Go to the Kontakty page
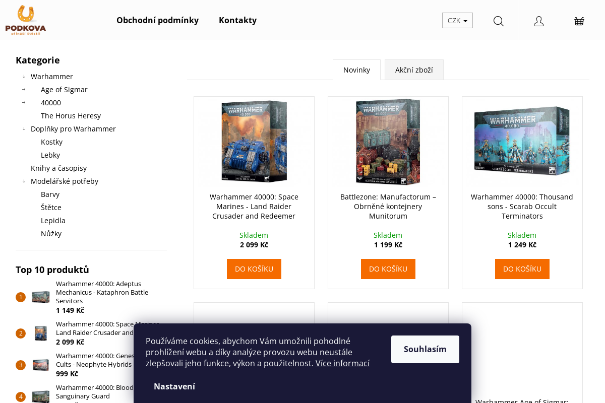This screenshot has width=605, height=403. (237, 20)
